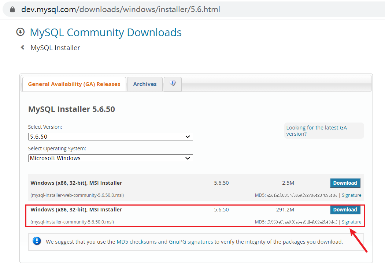Click the MySQL Installer breadcrumb text

pos(55,48)
